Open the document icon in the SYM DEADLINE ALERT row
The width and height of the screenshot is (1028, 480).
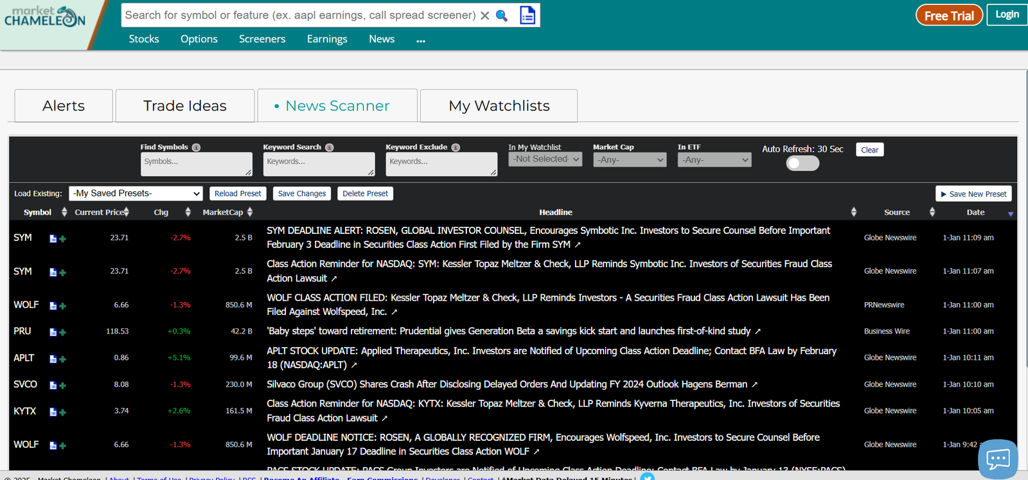53,238
